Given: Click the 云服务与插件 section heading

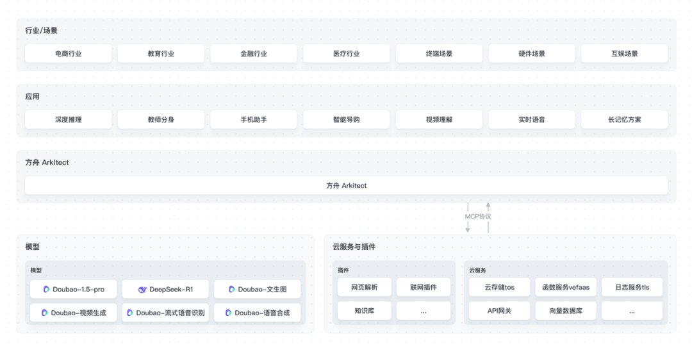Looking at the screenshot, I should tap(354, 247).
